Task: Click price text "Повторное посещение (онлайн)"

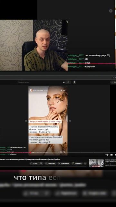Action: (45, 137)
